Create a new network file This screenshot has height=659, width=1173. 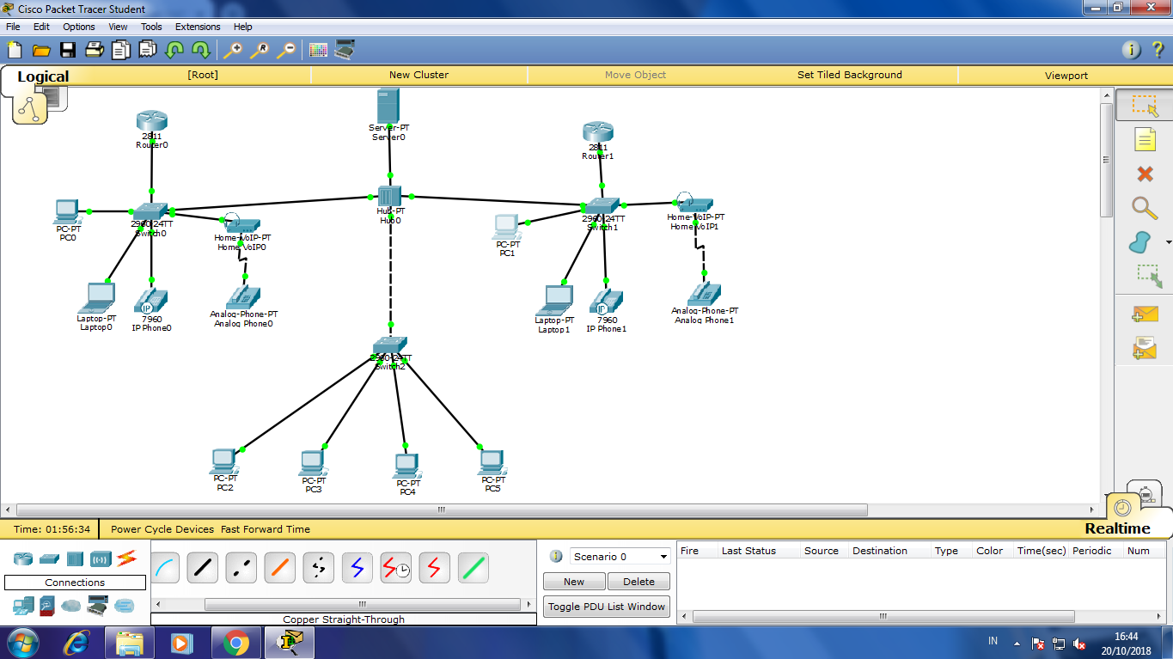(14, 50)
